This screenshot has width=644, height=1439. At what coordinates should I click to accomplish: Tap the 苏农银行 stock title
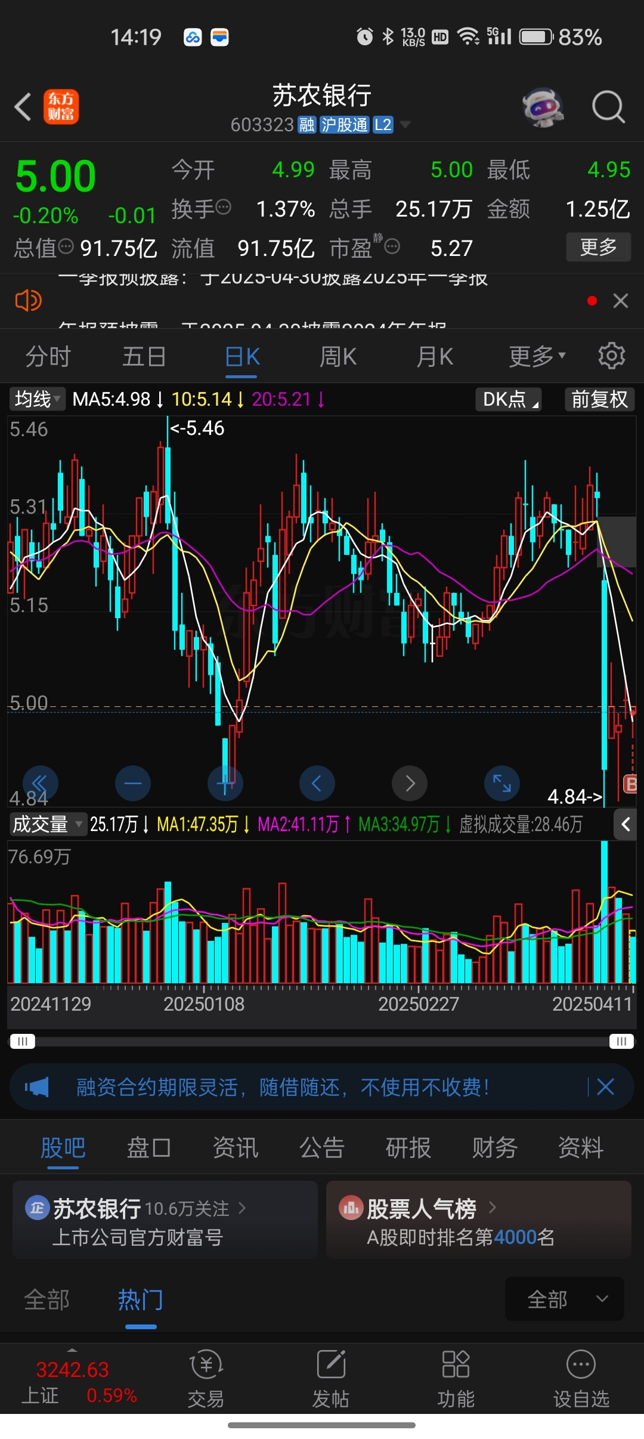[x=322, y=95]
